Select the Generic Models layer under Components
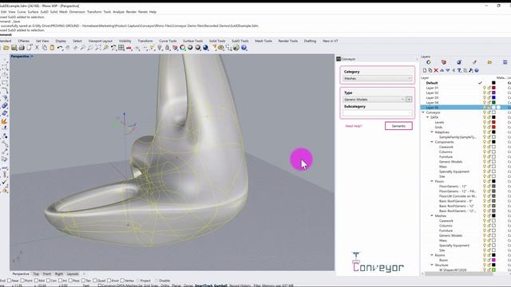The image size is (511, 287). [x=450, y=162]
